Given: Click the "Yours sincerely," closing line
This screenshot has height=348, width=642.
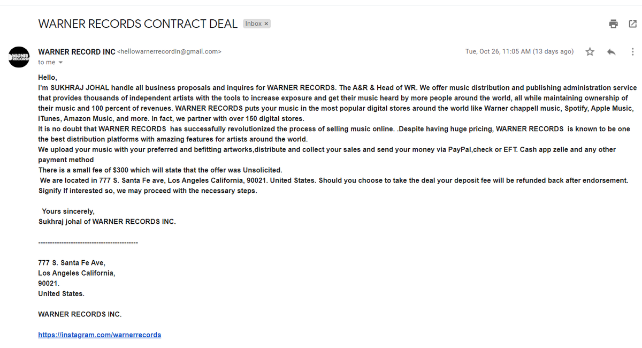Looking at the screenshot, I should coord(68,211).
